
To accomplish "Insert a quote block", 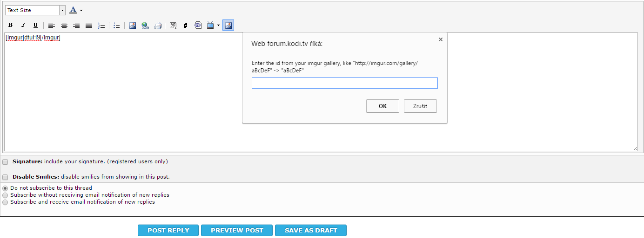I will 173,26.
